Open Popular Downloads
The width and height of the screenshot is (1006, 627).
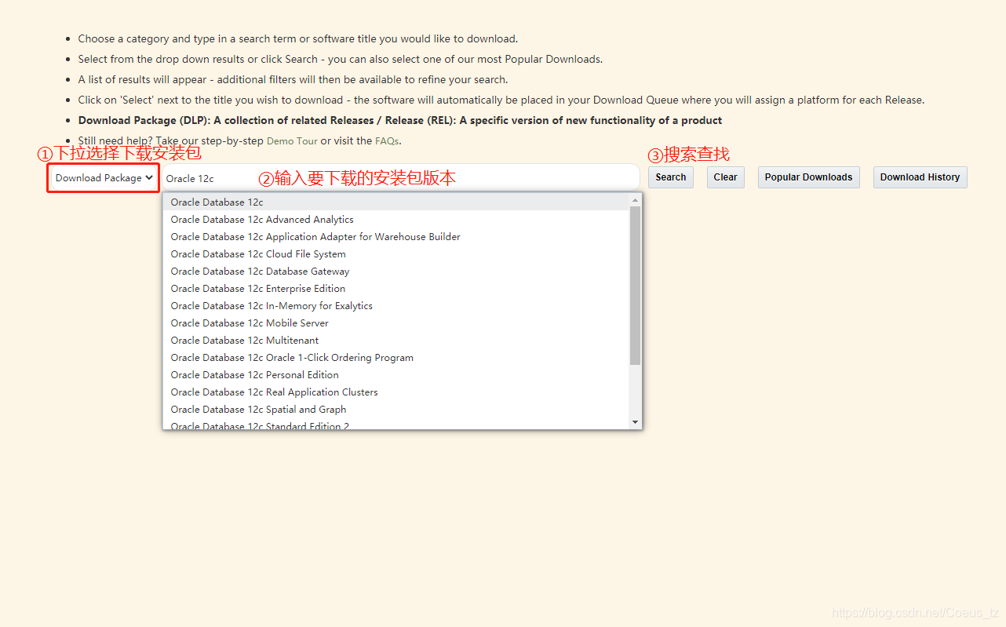808,177
